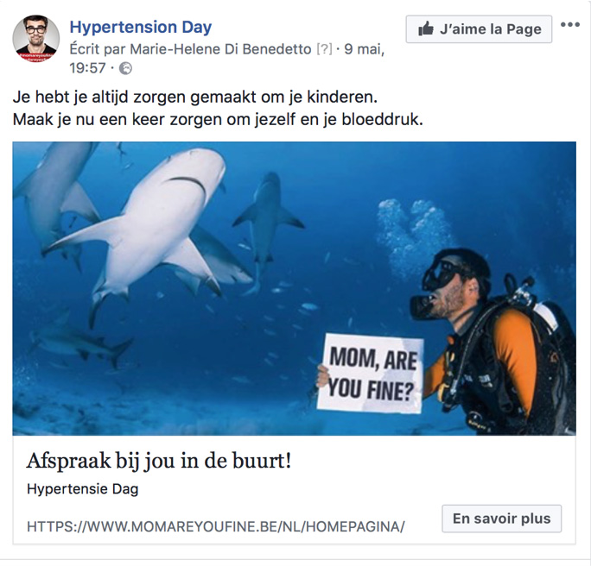The image size is (591, 566).
Task: Click the MOM, ARE YOU FINE? sign
Action: pos(371,373)
